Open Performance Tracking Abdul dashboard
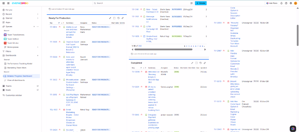299x132 pixels. (x=20, y=64)
